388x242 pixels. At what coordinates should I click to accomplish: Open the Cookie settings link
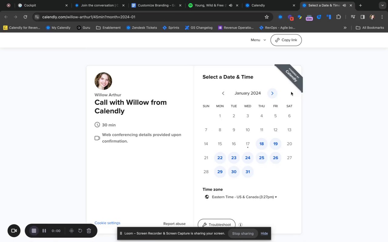click(x=107, y=223)
